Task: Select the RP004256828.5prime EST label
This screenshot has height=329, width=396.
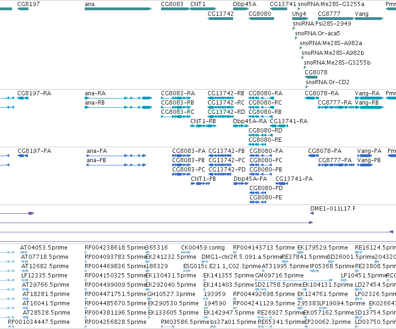Action: click(x=115, y=322)
